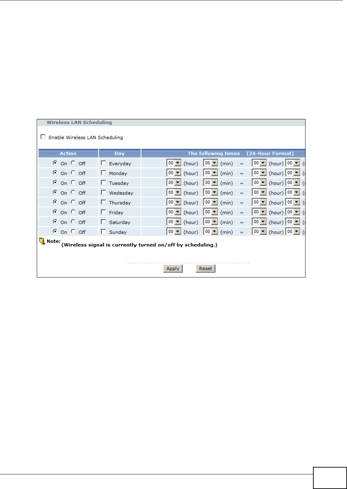Set Thursday action to Off
The width and height of the screenshot is (347, 489).
tap(73, 202)
